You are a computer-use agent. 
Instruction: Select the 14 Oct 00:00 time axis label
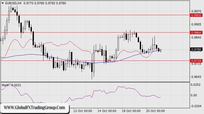107,111
